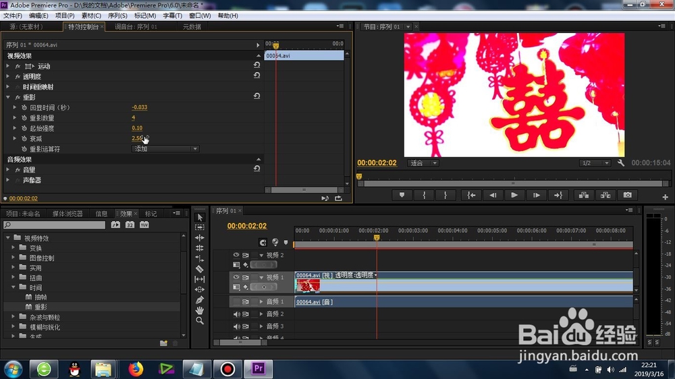Select the Ripple Edit tool
Screen dimensions: 675x379
[200, 237]
